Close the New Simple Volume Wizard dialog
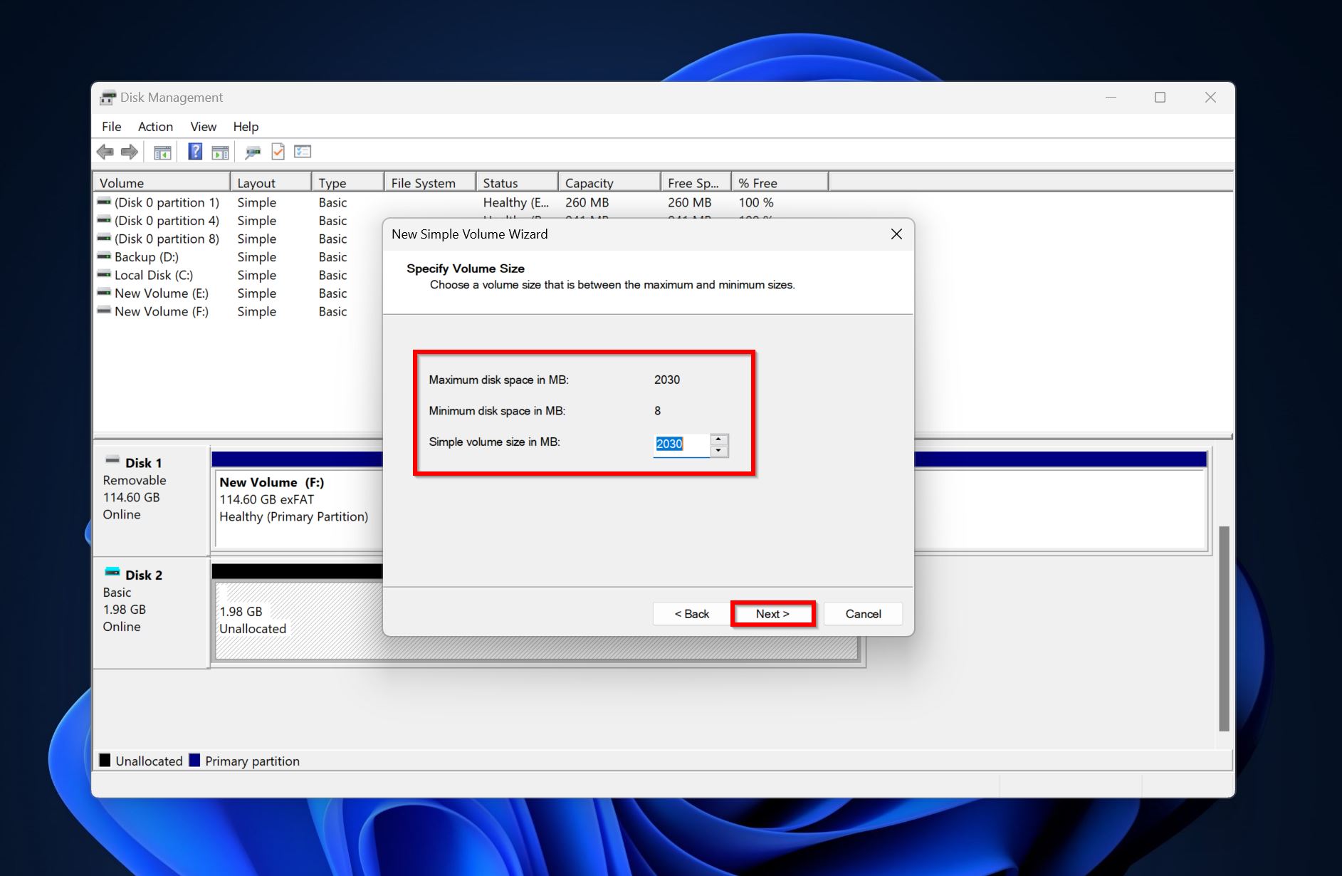 point(896,234)
